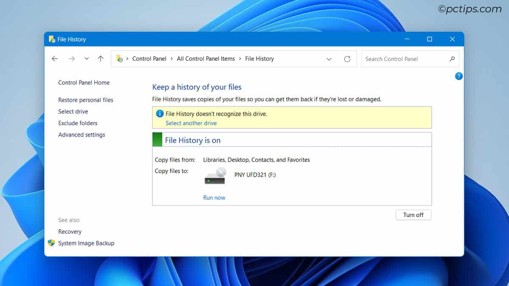Image resolution: width=509 pixels, height=286 pixels.
Task: Click the forward navigation arrow
Action: [72, 58]
